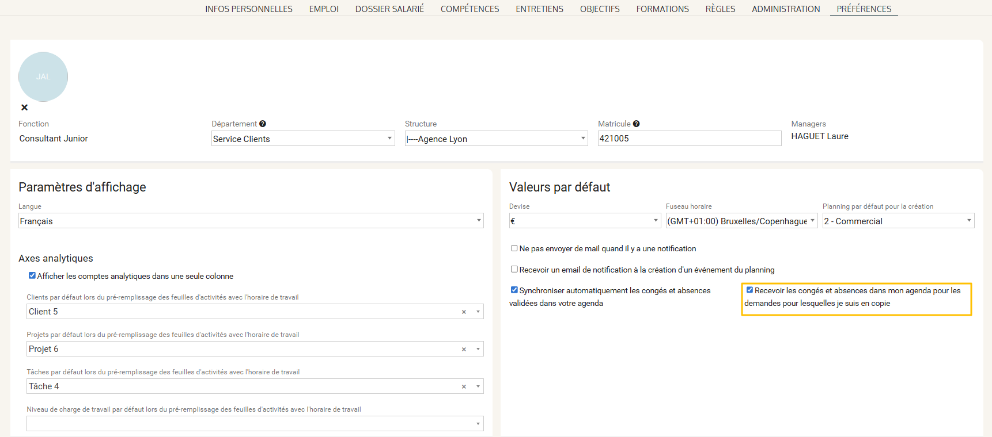Viewport: 992px width, 437px height.
Task: Open the DOSSIER SALARIÉ tab
Action: [389, 9]
